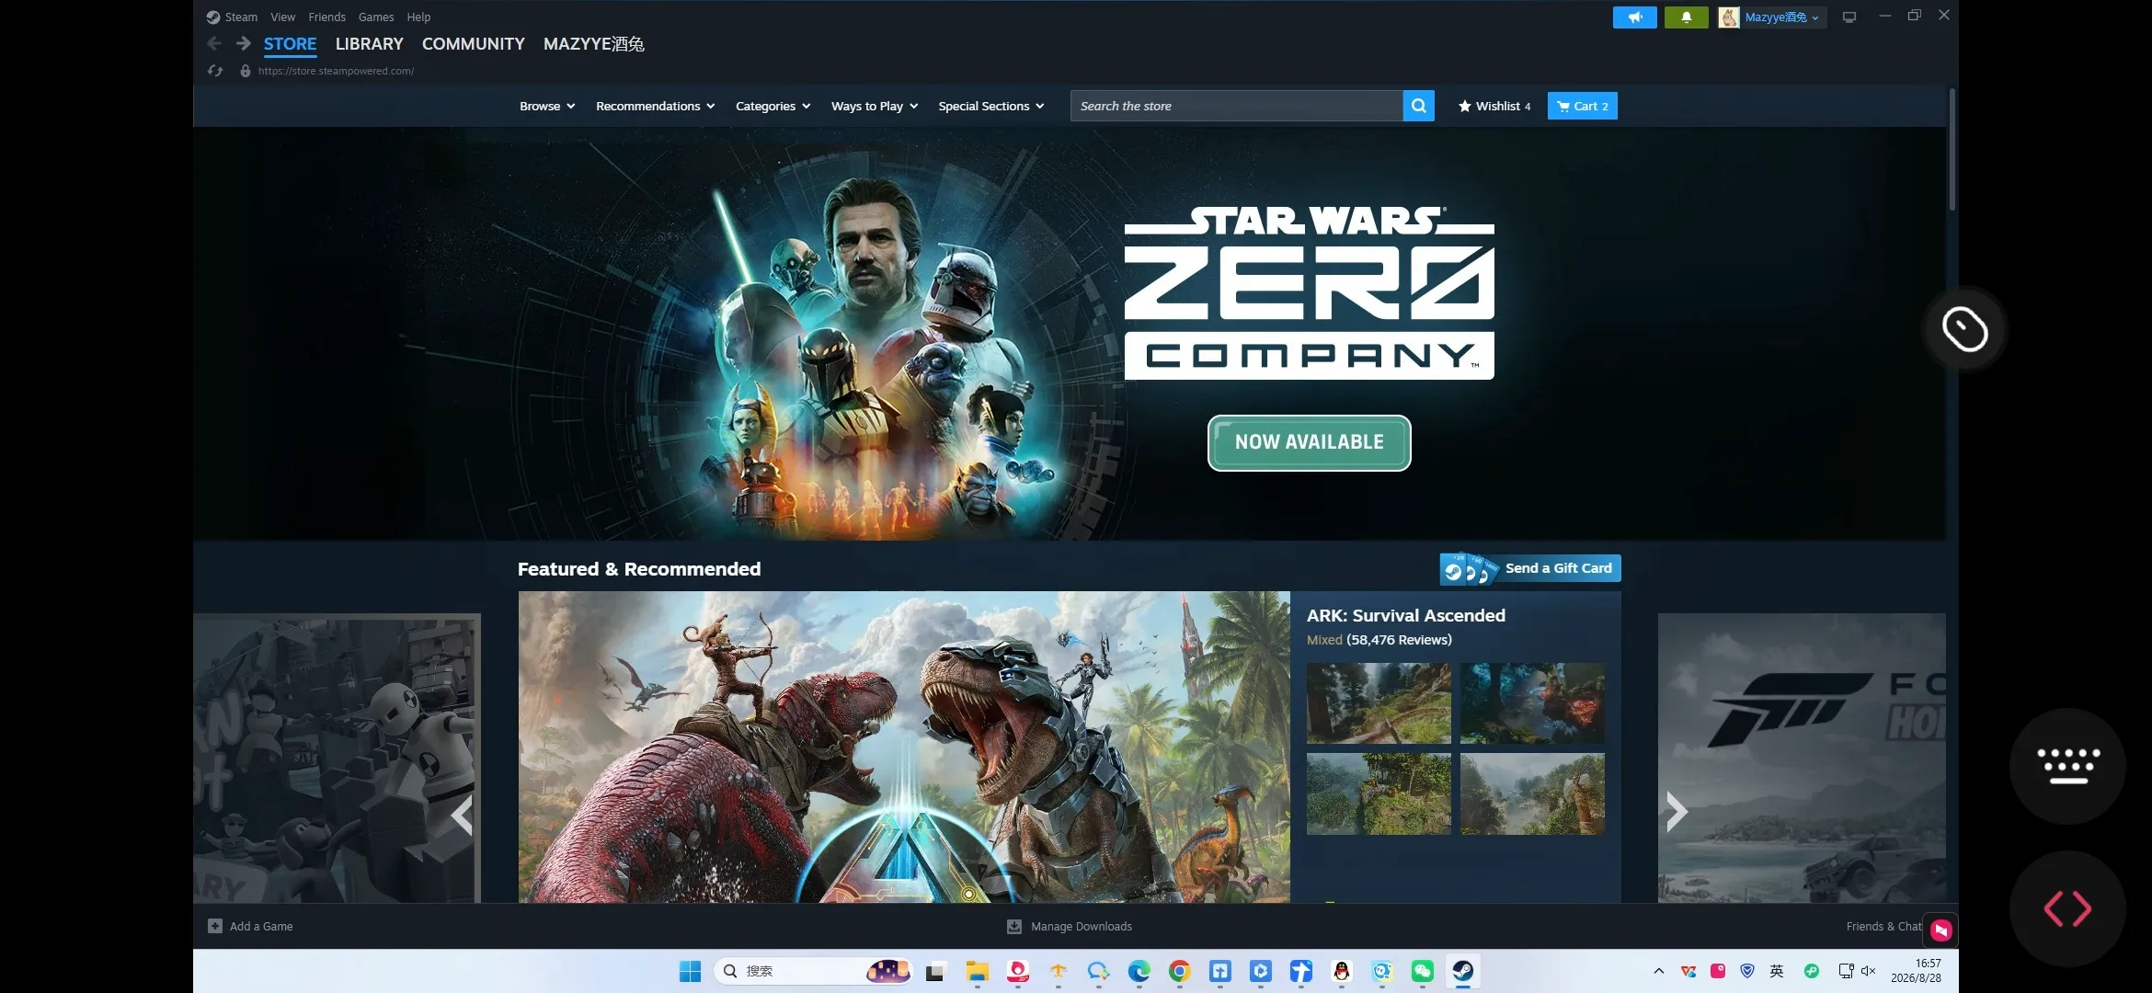Viewport: 2152px width, 993px height.
Task: Click Friends & Chat label
Action: (1883, 926)
